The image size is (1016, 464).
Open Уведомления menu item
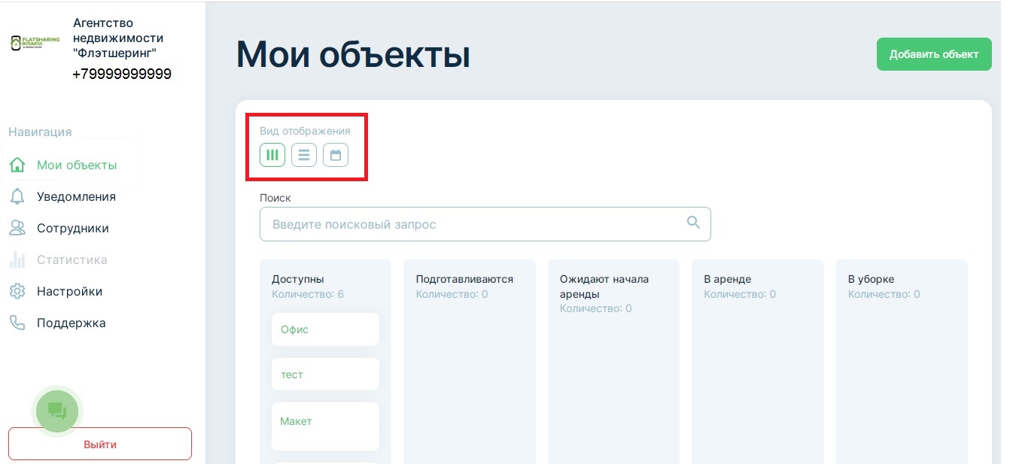pyautogui.click(x=76, y=197)
